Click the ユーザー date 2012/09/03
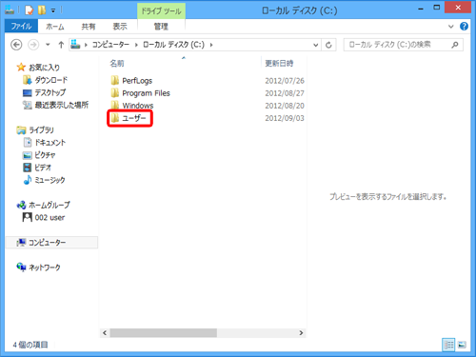Viewport: 476px width, 357px height. click(285, 118)
